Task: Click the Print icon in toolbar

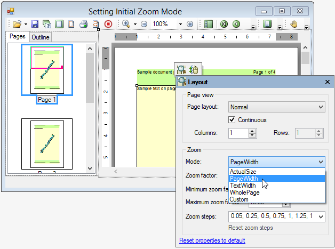Action: pos(83,24)
